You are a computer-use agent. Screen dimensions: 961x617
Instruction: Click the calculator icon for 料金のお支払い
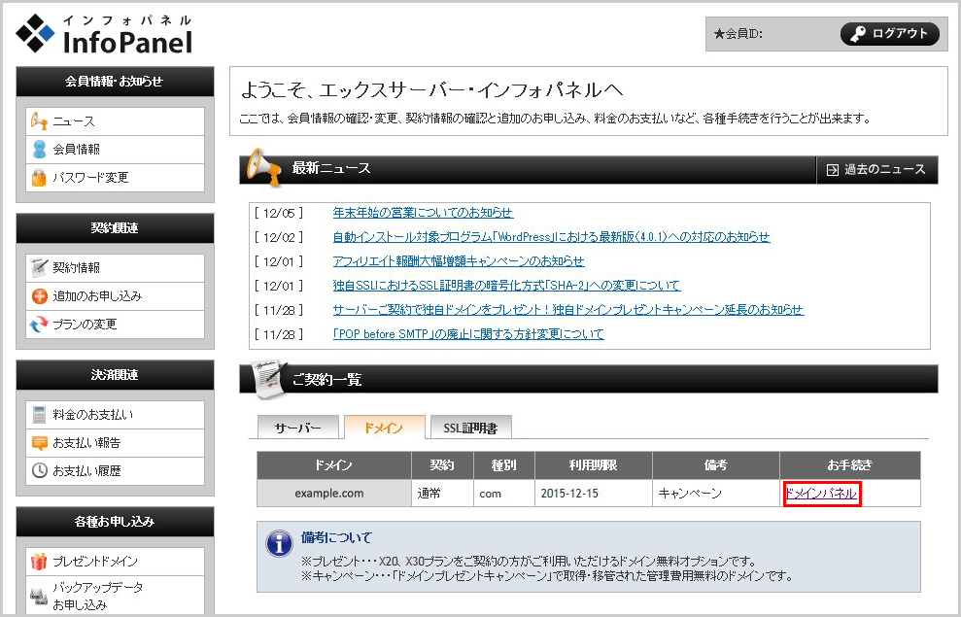pyautogui.click(x=39, y=415)
